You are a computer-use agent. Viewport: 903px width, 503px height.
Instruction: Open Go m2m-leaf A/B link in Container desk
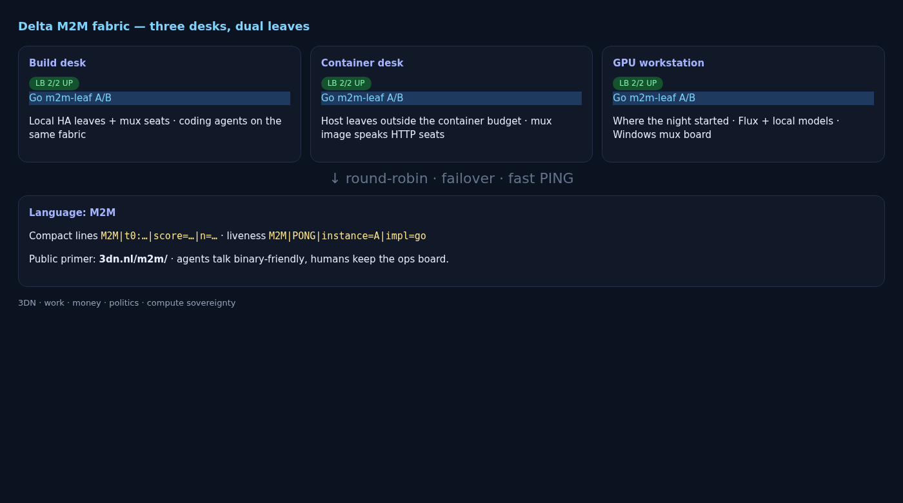coord(451,98)
